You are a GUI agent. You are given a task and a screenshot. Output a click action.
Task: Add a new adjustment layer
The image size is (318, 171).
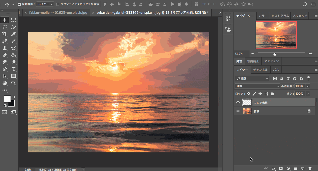coord(289,168)
